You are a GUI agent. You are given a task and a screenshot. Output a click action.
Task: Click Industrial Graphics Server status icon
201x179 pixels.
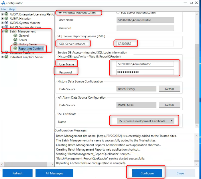6,57
